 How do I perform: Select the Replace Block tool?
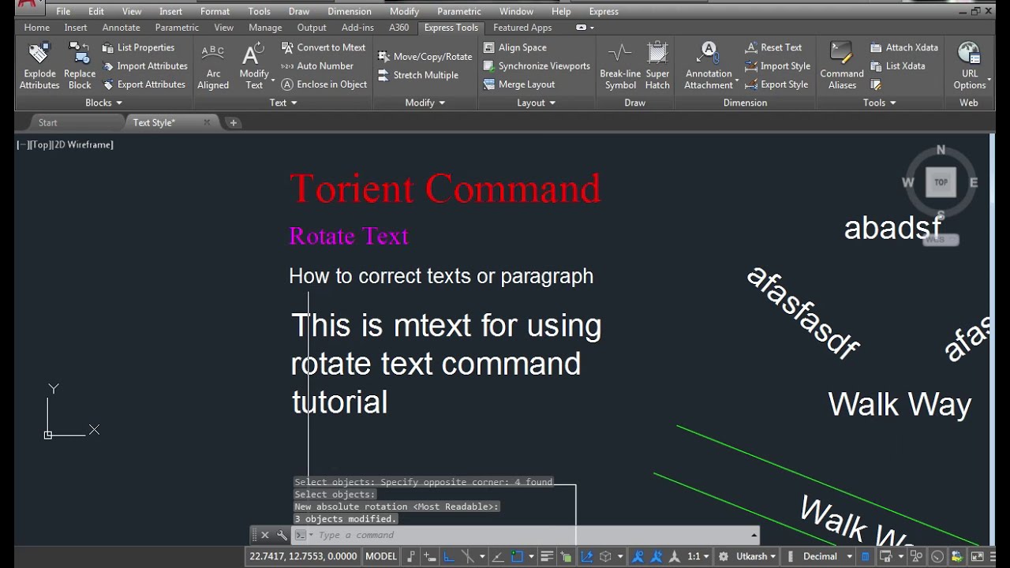coord(80,66)
